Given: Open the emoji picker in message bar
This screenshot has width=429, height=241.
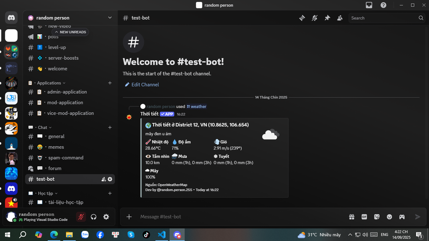Looking at the screenshot, I should pyautogui.click(x=389, y=217).
